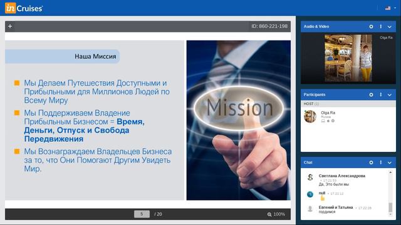Screen dimensions: 401x225
Task: Click the 'Наша Миссия' slide heading
Action: [x=95, y=56]
